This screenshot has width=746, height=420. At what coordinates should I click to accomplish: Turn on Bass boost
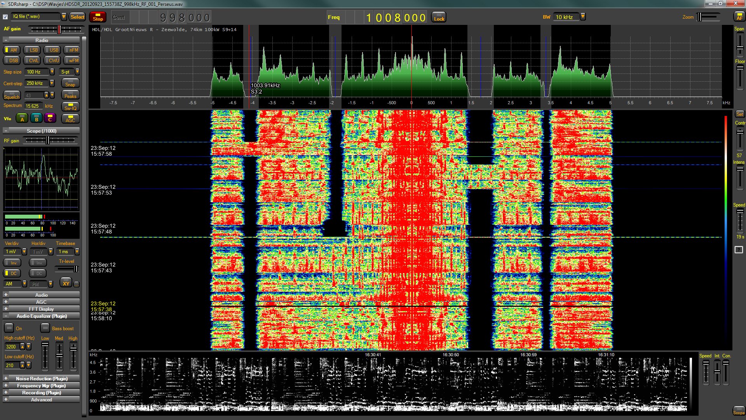[45, 328]
